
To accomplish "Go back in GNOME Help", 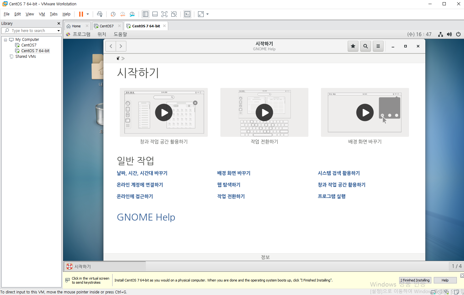I will 111,46.
